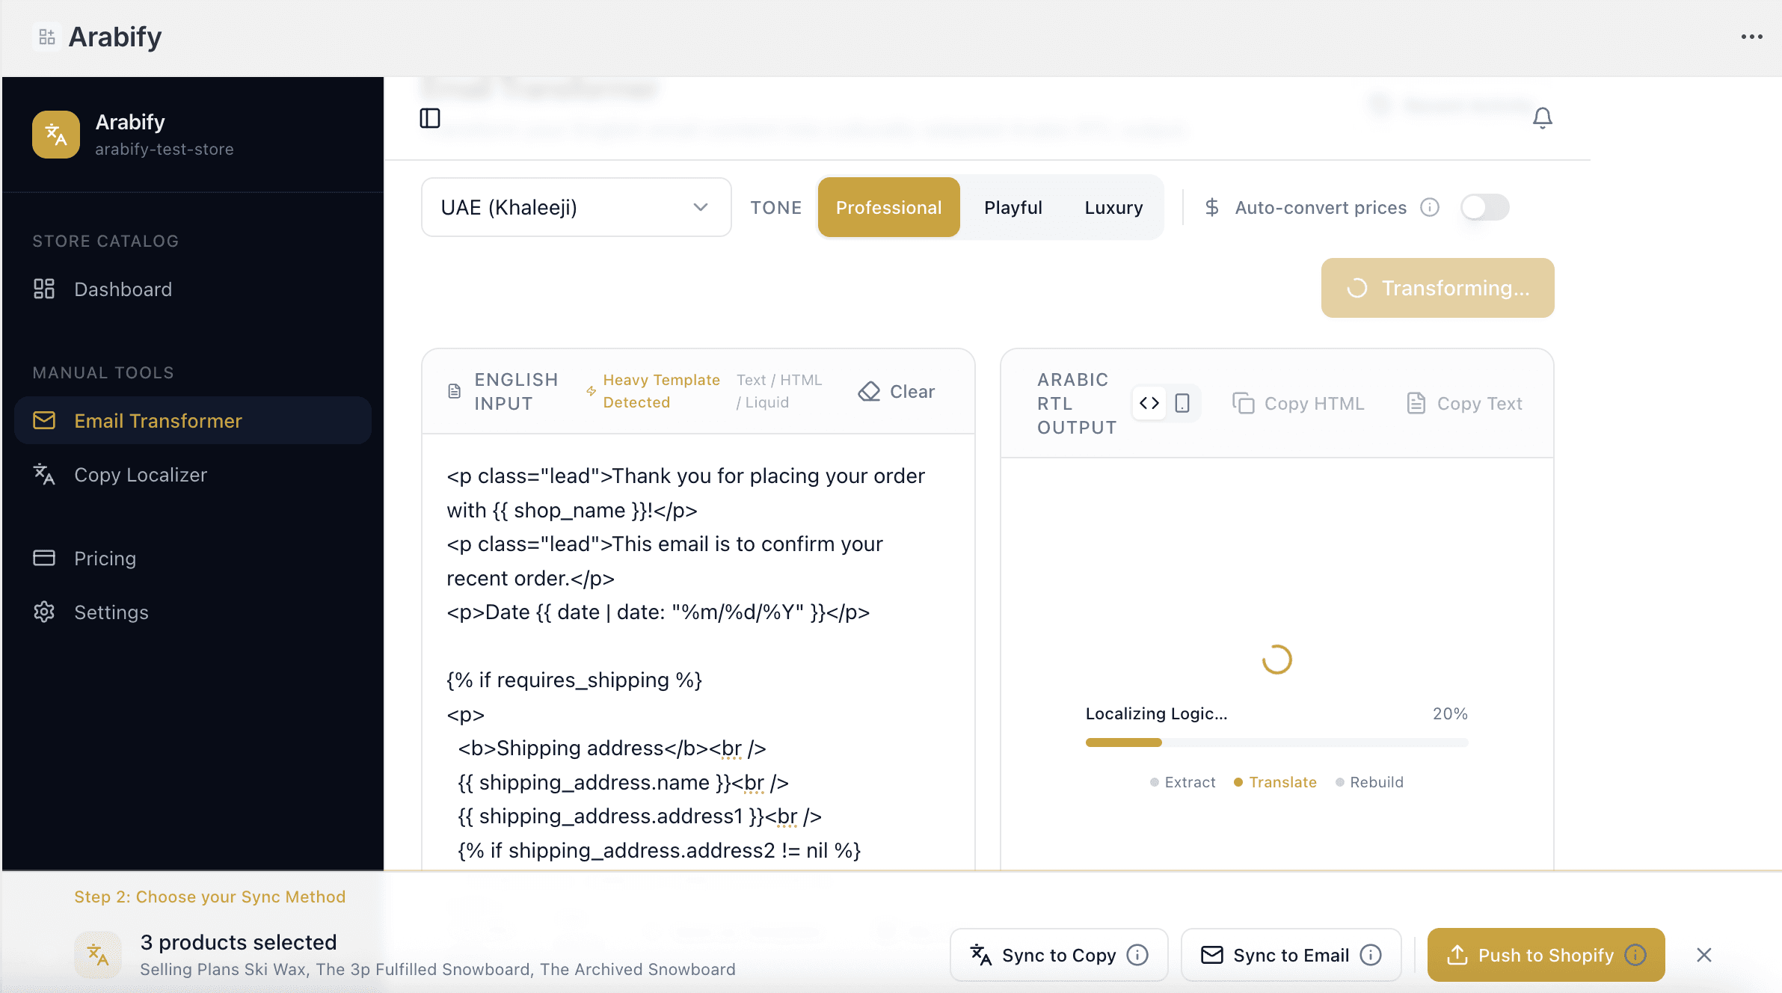The width and height of the screenshot is (1782, 993).
Task: Enable the Auto-convert prices toggle
Action: click(x=1484, y=207)
